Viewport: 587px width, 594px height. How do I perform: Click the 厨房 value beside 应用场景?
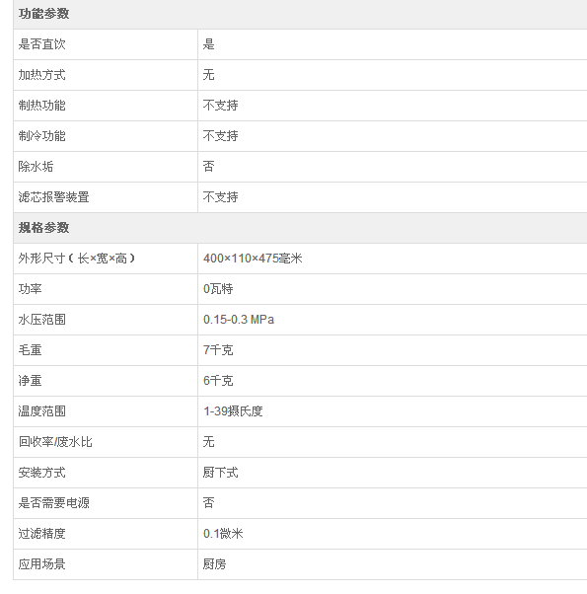click(x=214, y=564)
